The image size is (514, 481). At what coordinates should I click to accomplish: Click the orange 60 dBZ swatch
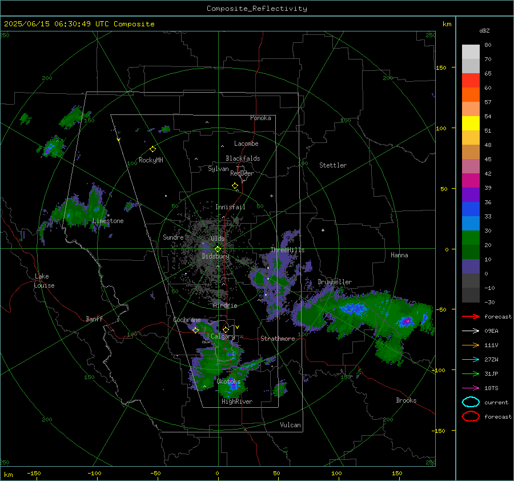tap(471, 94)
